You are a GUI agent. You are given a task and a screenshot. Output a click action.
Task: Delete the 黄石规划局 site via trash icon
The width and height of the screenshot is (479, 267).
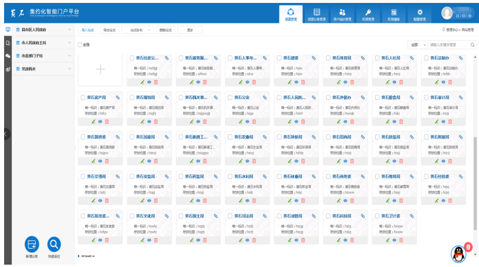point(155,121)
